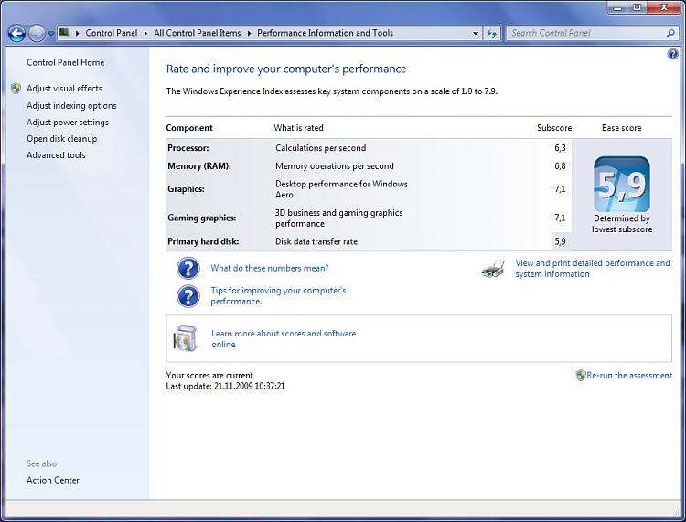
Task: Select the Memory (RAM) row label
Action: click(x=199, y=166)
